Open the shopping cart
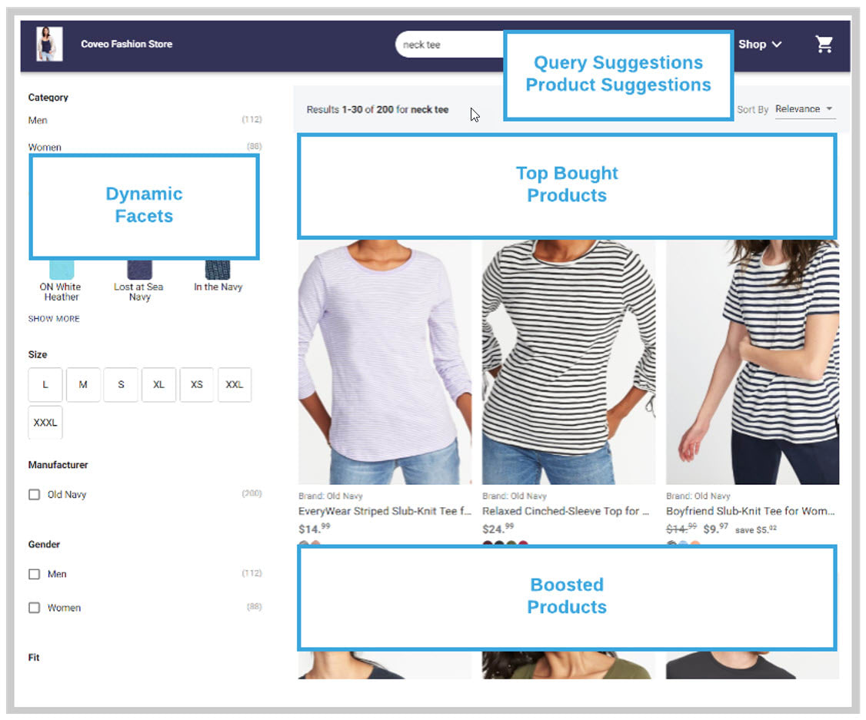This screenshot has height=720, width=866. click(x=824, y=45)
